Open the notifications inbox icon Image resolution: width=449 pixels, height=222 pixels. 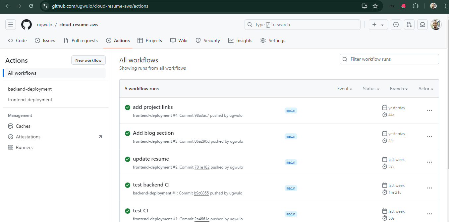(422, 25)
